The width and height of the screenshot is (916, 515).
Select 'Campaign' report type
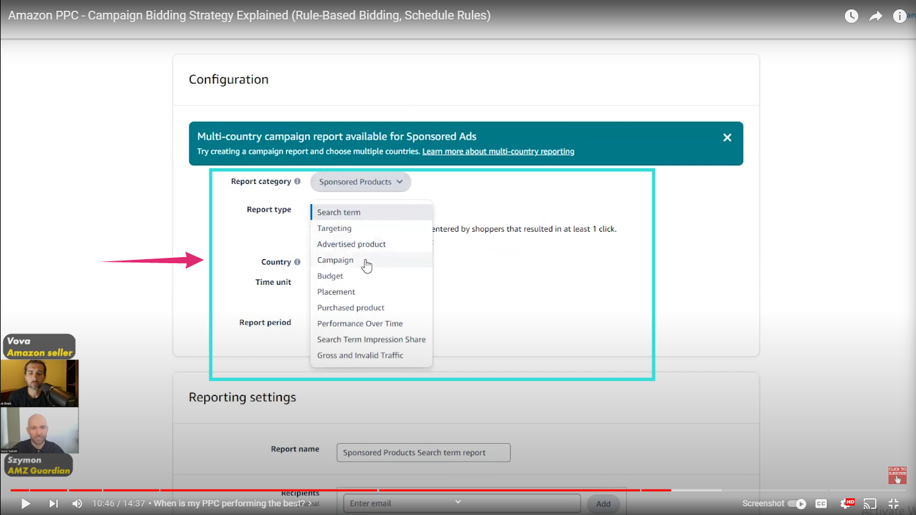pos(372,260)
